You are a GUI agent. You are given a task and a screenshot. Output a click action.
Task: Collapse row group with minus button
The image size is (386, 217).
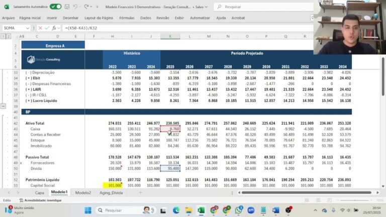pyautogui.click(x=4, y=106)
